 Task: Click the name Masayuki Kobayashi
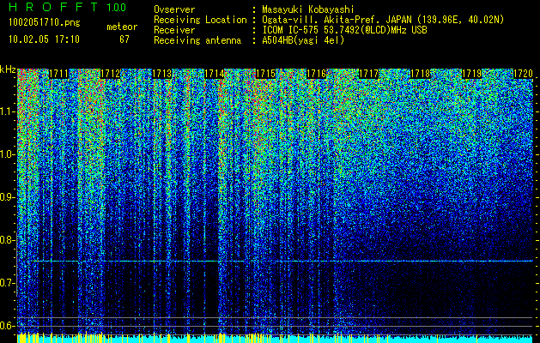pyautogui.click(x=308, y=9)
